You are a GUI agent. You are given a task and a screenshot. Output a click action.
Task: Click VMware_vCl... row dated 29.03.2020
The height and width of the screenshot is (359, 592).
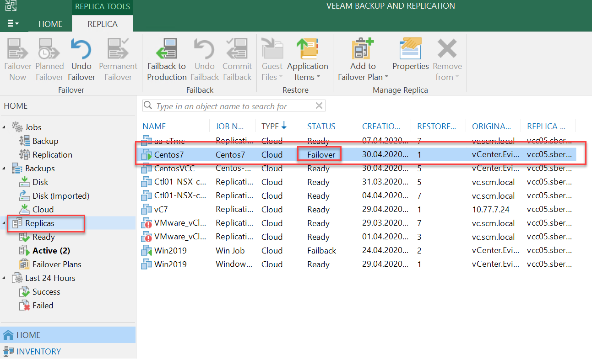[357, 223]
